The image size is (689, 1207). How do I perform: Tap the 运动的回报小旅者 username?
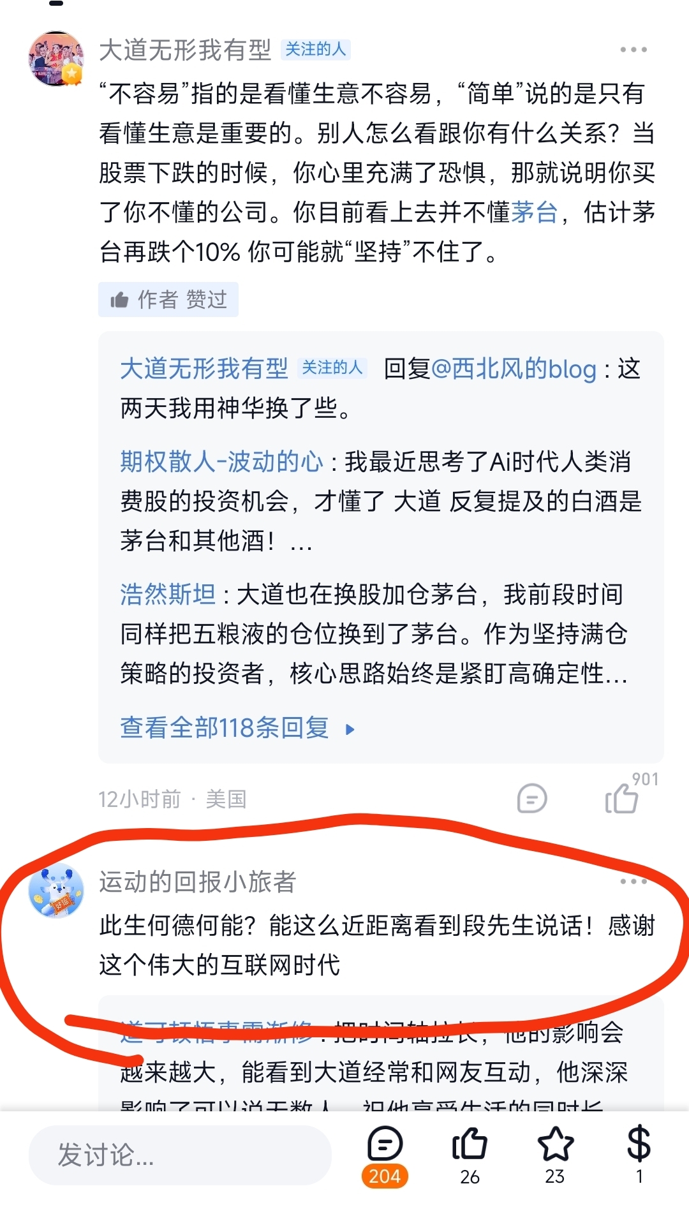pos(197,882)
